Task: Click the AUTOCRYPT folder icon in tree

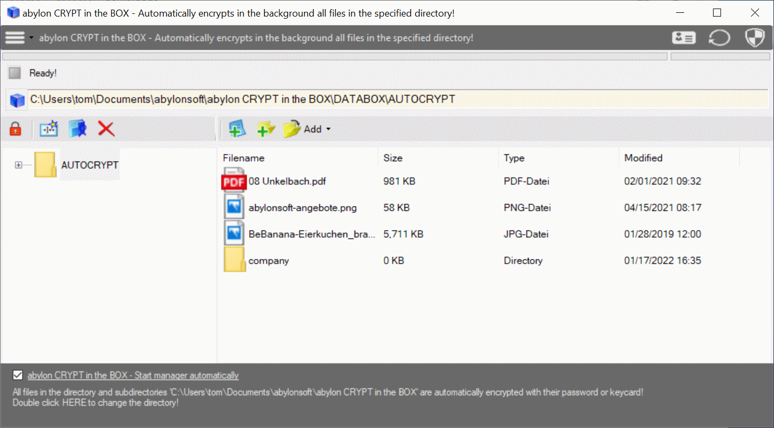Action: pyautogui.click(x=45, y=165)
